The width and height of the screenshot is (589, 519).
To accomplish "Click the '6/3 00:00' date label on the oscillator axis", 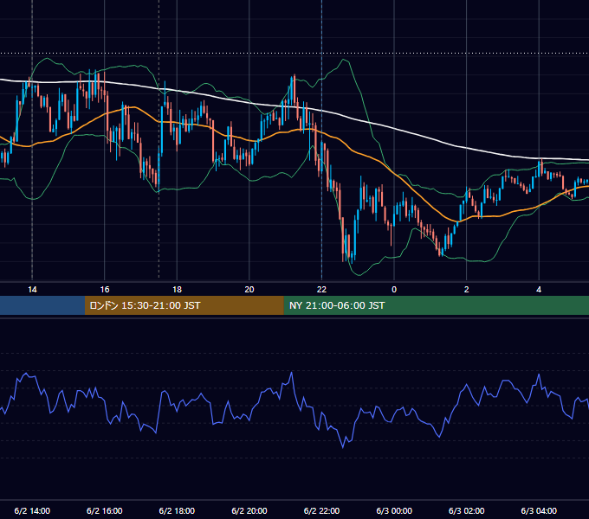I will 394,510.
